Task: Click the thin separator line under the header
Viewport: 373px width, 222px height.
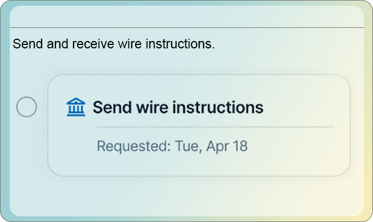Action: [186, 27]
